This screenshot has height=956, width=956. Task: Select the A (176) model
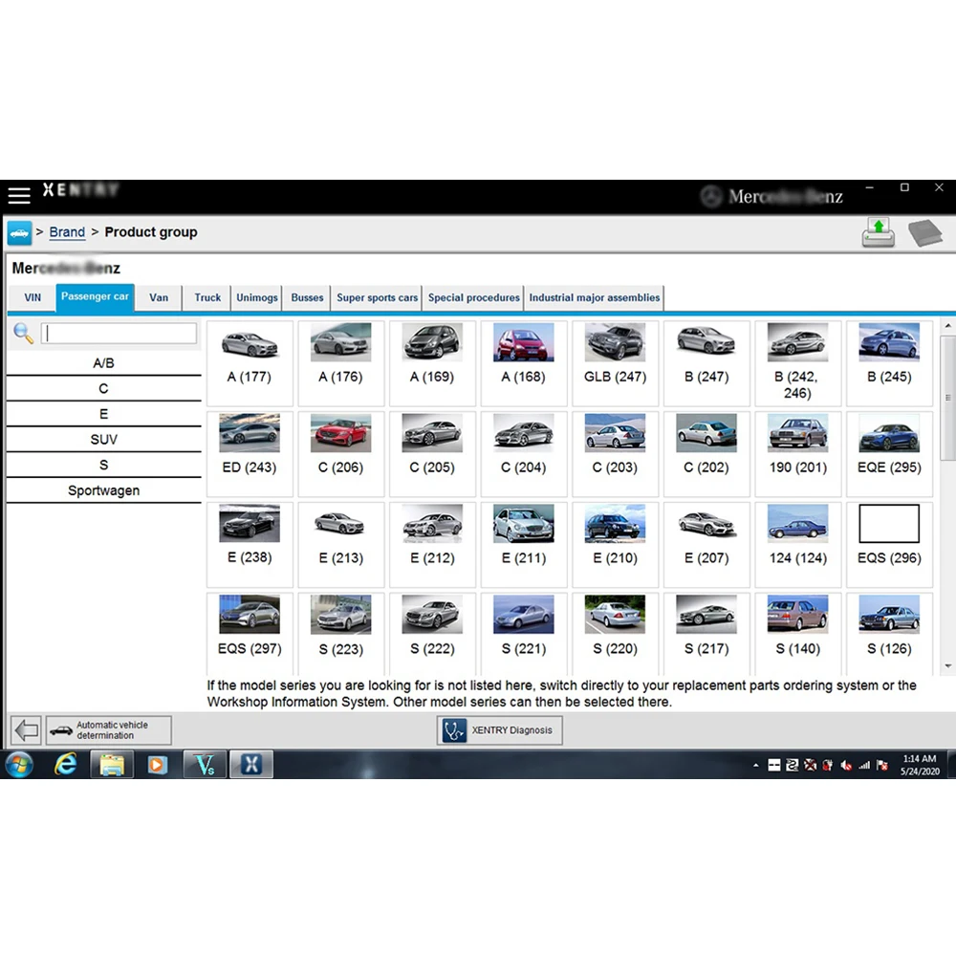point(341,363)
